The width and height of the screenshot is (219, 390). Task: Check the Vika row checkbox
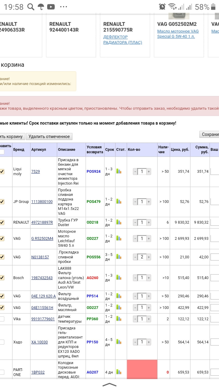pyautogui.click(x=2, y=319)
